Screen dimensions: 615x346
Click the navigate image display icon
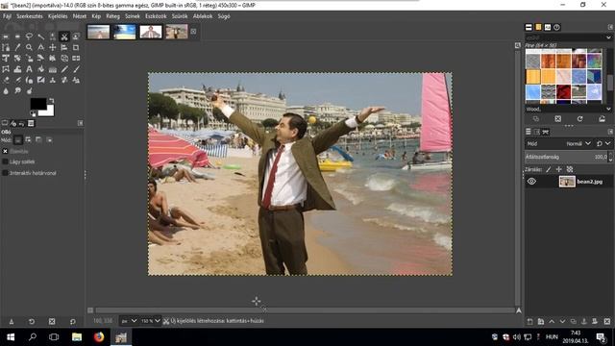pos(519,310)
